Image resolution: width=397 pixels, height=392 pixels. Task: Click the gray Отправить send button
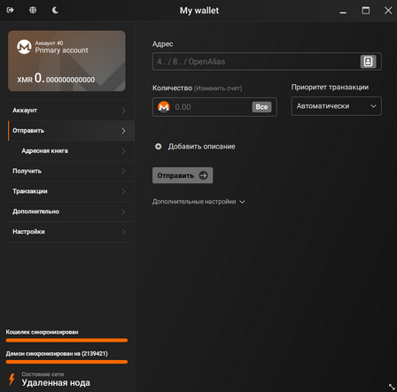coord(183,175)
